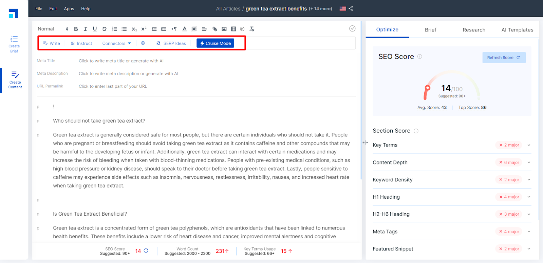Image resolution: width=543 pixels, height=263 pixels.
Task: Apply superscript formatting
Action: [144, 29]
